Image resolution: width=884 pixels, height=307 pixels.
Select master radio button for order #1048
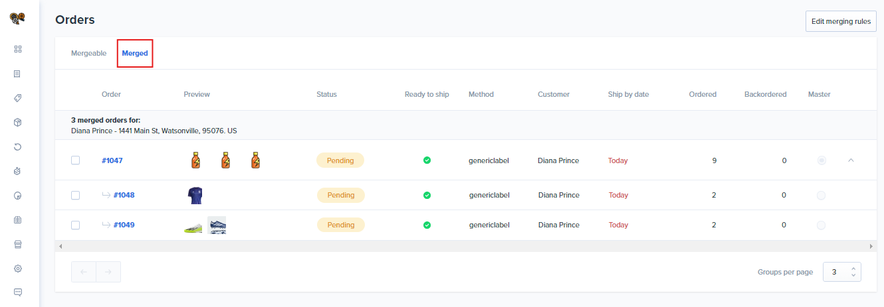pos(821,195)
